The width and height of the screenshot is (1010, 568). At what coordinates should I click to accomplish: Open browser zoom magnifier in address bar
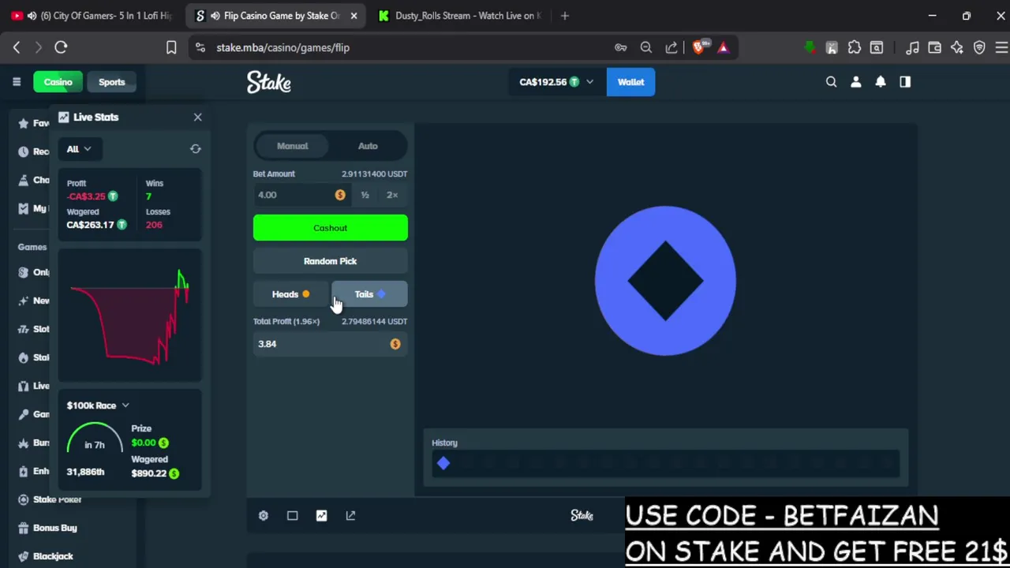[x=646, y=47]
